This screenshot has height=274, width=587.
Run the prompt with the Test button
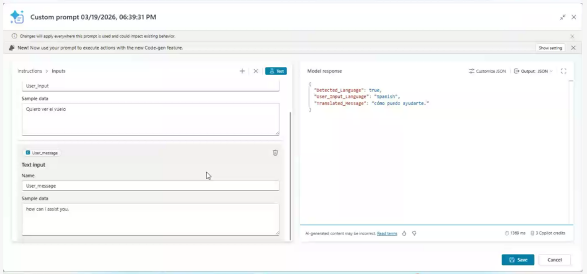pos(276,72)
